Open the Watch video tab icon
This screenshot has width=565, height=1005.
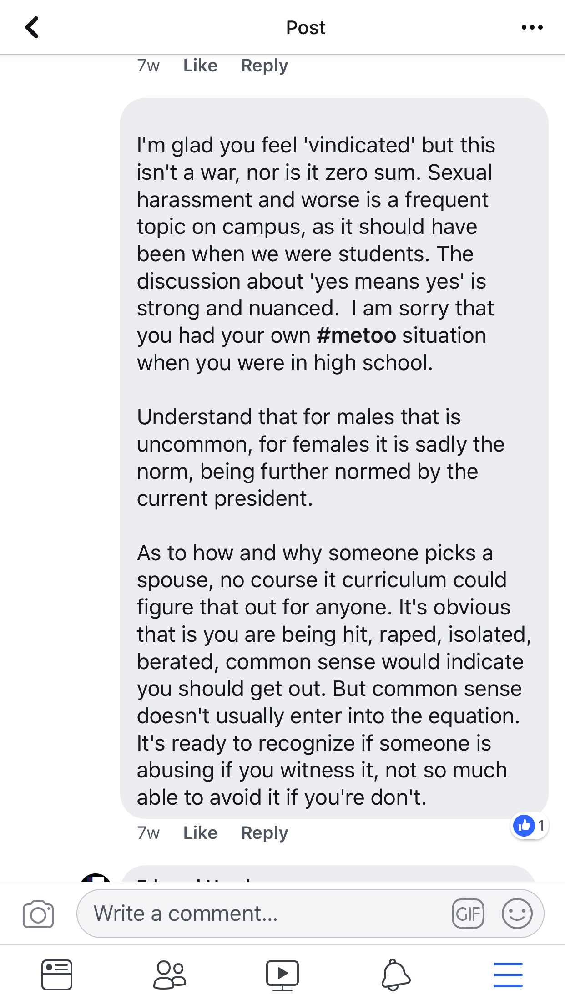point(282,975)
